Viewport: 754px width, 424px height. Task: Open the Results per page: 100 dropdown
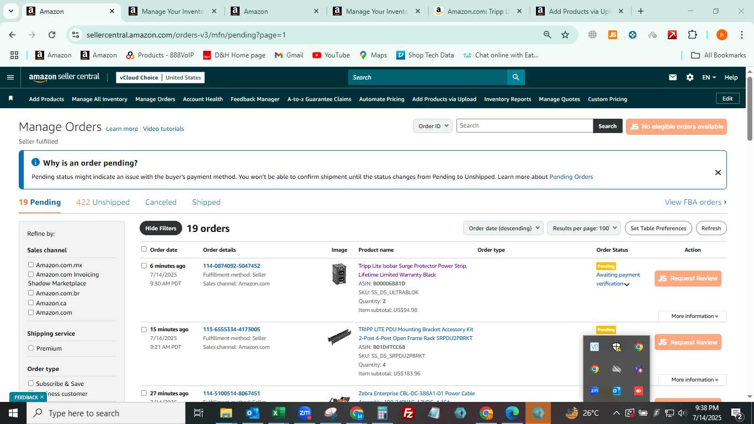click(585, 228)
